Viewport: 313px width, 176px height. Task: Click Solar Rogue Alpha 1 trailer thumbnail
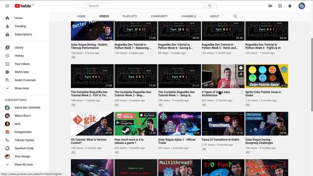point(179,124)
